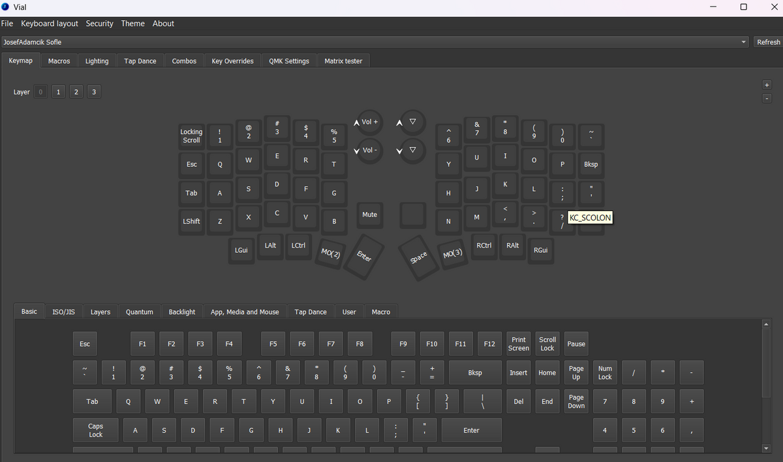Open the Matrix tester tab
Image resolution: width=783 pixels, height=462 pixels.
pyautogui.click(x=343, y=61)
